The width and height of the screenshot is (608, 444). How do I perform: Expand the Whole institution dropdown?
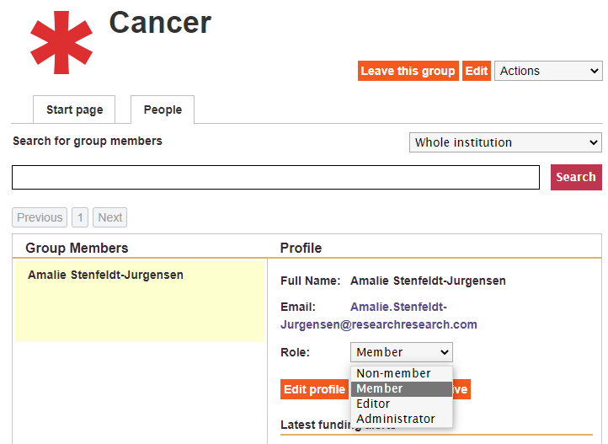tap(505, 142)
